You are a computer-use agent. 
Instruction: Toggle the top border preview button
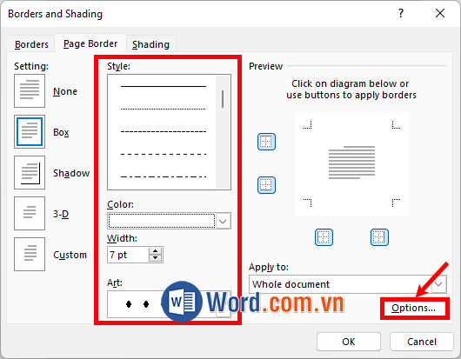266,142
